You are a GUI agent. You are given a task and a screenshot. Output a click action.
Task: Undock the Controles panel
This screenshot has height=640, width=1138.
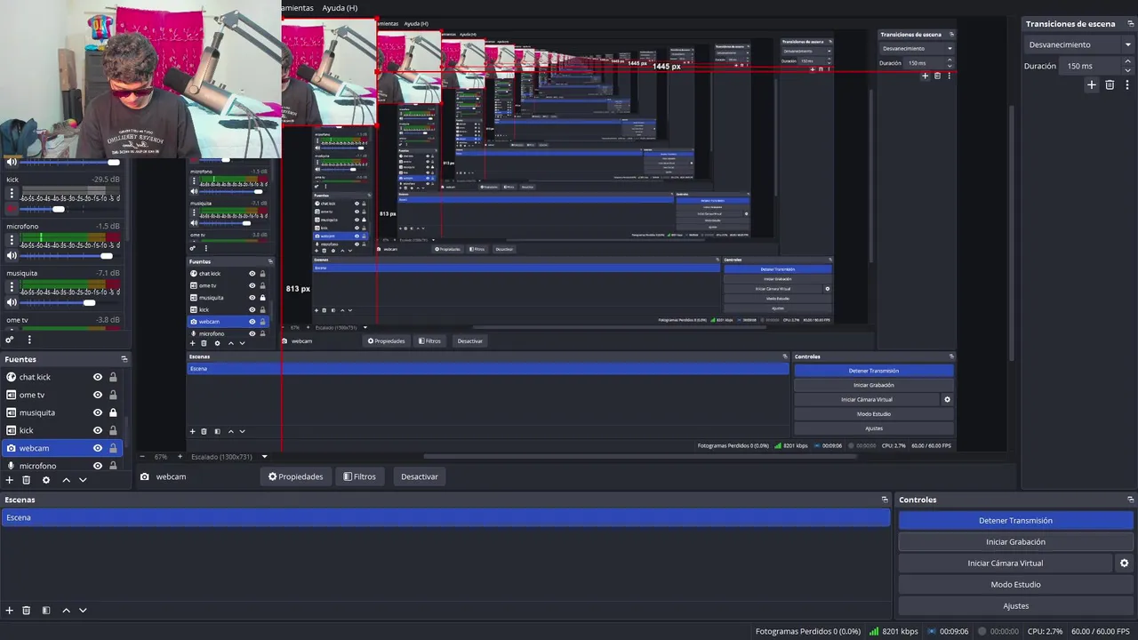[1130, 500]
